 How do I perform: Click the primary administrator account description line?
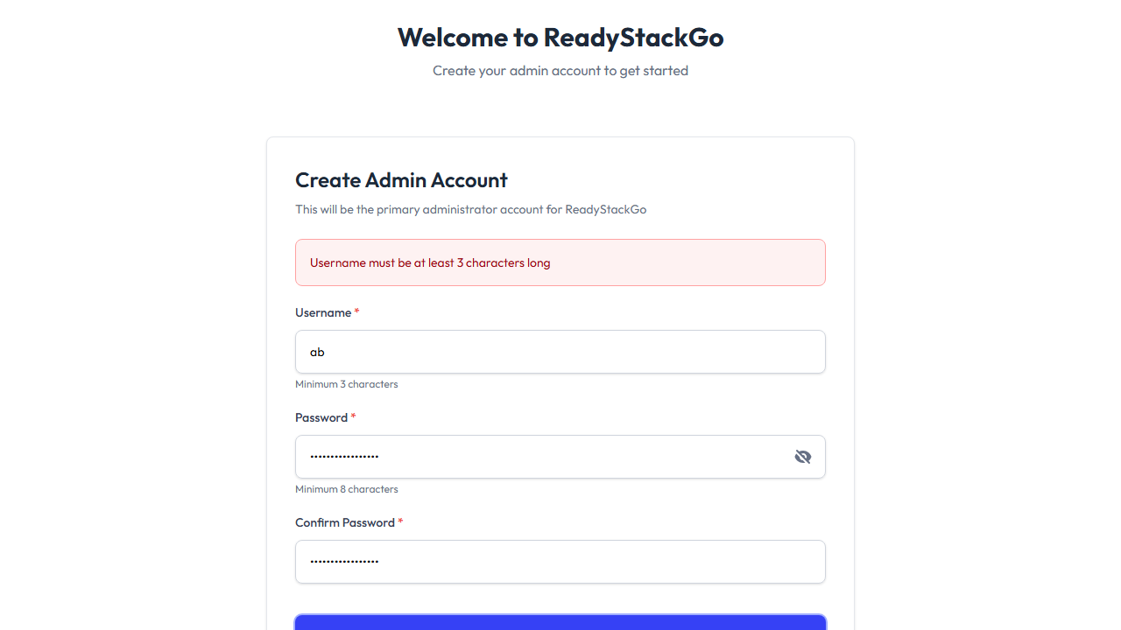coord(470,210)
